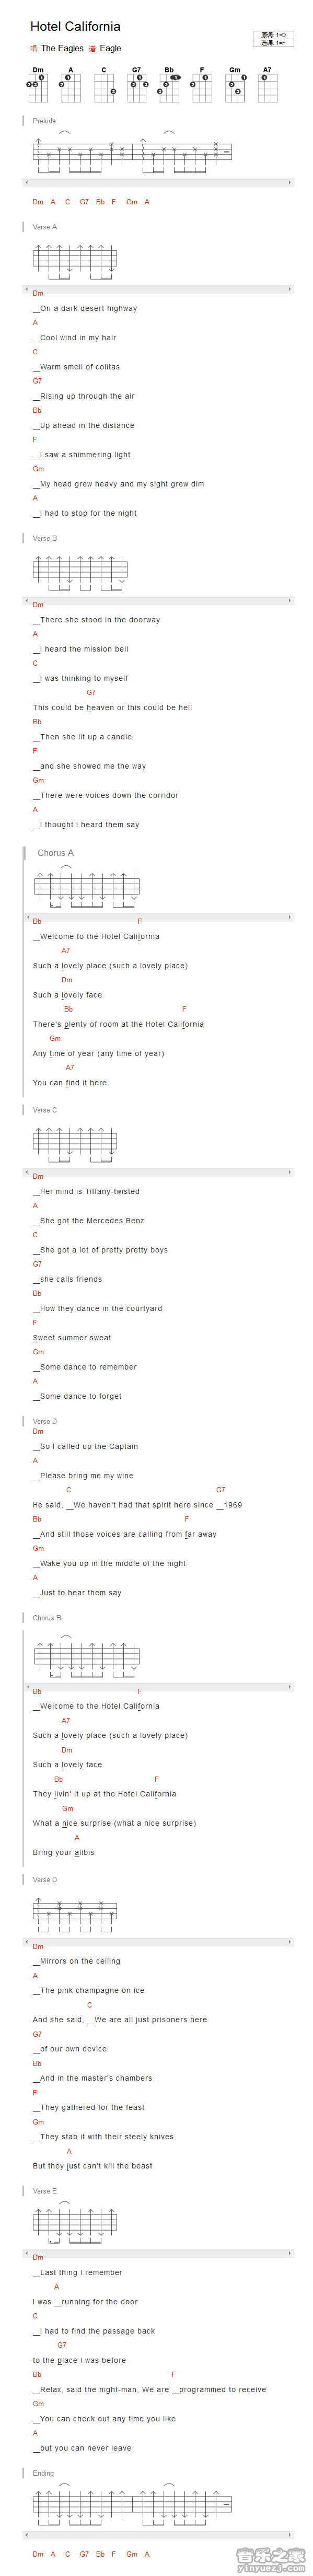This screenshot has height=2576, width=313.
Task: Click the Hotel California song title
Action: pyautogui.click(x=75, y=26)
